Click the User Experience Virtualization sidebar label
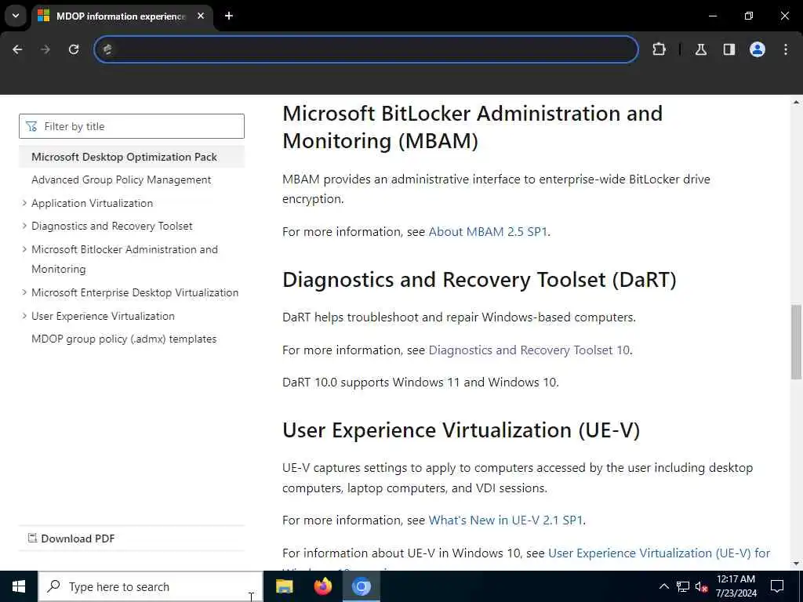The height and width of the screenshot is (602, 803). (x=103, y=316)
